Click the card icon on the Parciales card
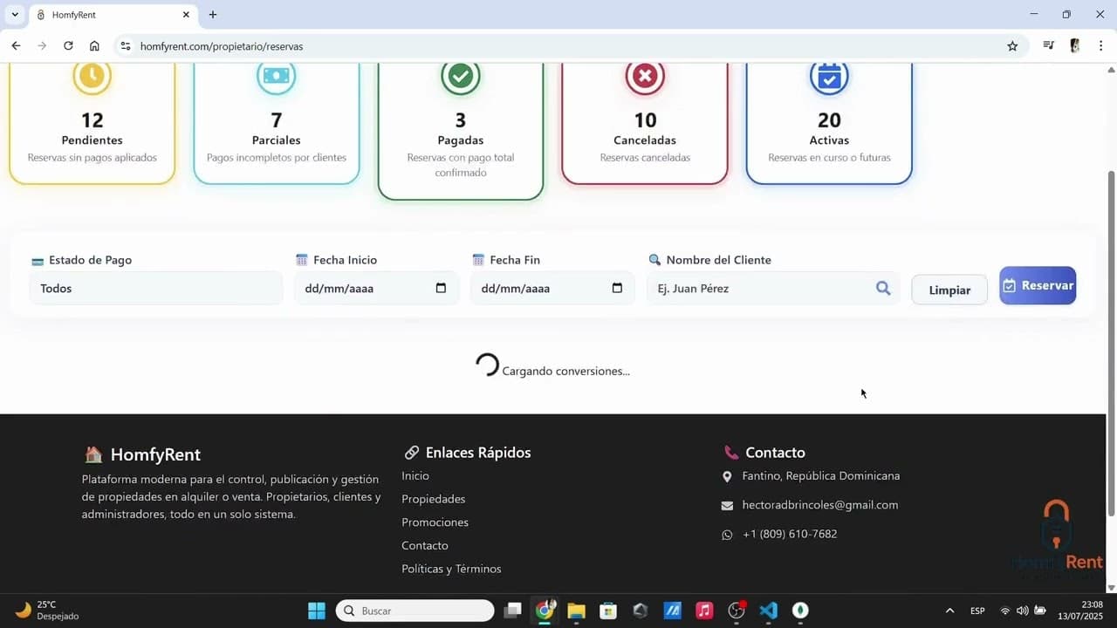Image resolution: width=1117 pixels, height=628 pixels. click(276, 76)
